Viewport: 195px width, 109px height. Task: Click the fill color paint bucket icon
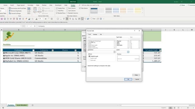(29, 19)
